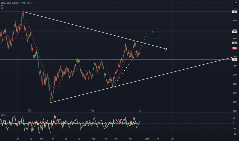Click the 4月 date on time axis

[x=31, y=139]
